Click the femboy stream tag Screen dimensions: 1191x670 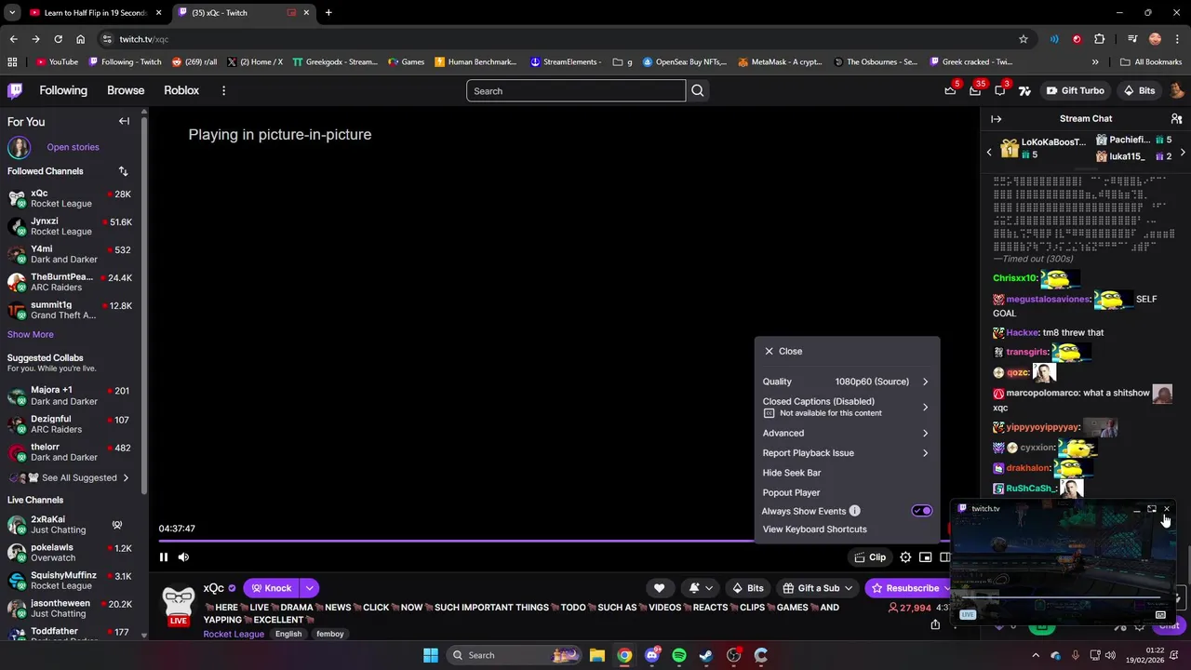[330, 634]
